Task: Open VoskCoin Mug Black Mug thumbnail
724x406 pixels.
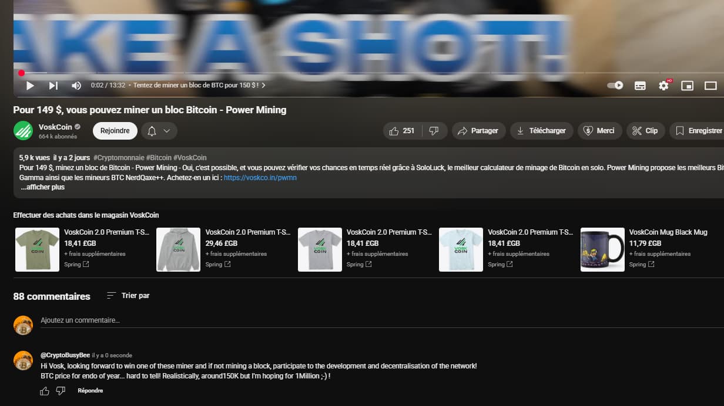Action: click(x=602, y=249)
